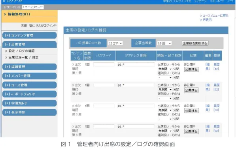The image size is (236, 156).
Task: Open 履歴 [42] link for 第1週
Action: [217, 67]
